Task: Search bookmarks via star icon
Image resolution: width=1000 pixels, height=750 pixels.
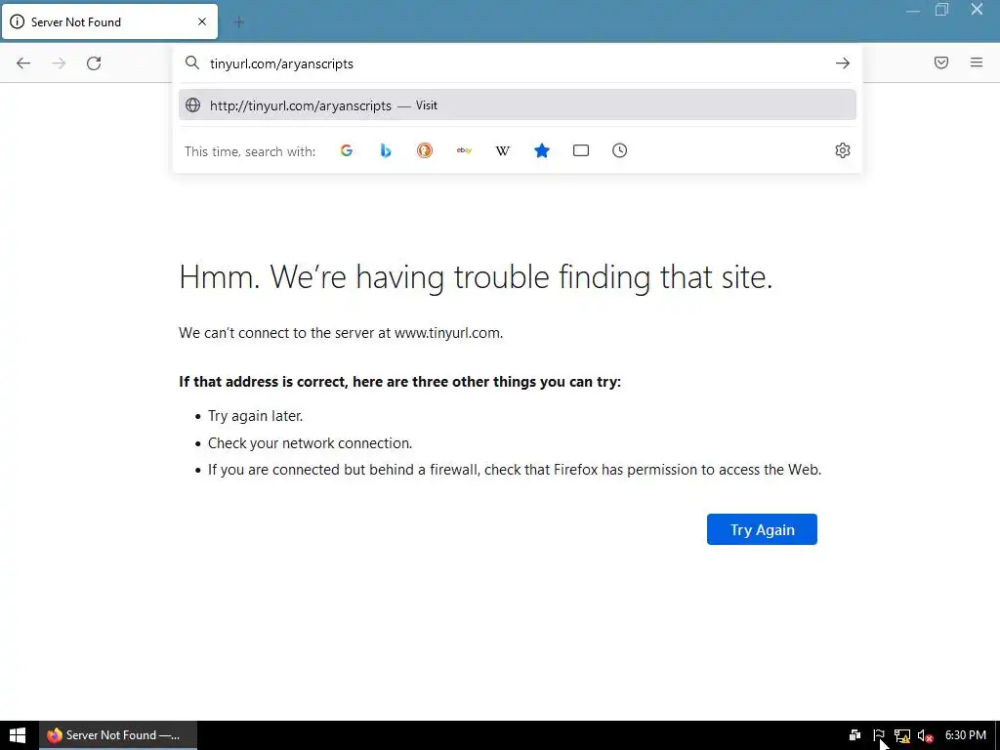Action: point(541,150)
